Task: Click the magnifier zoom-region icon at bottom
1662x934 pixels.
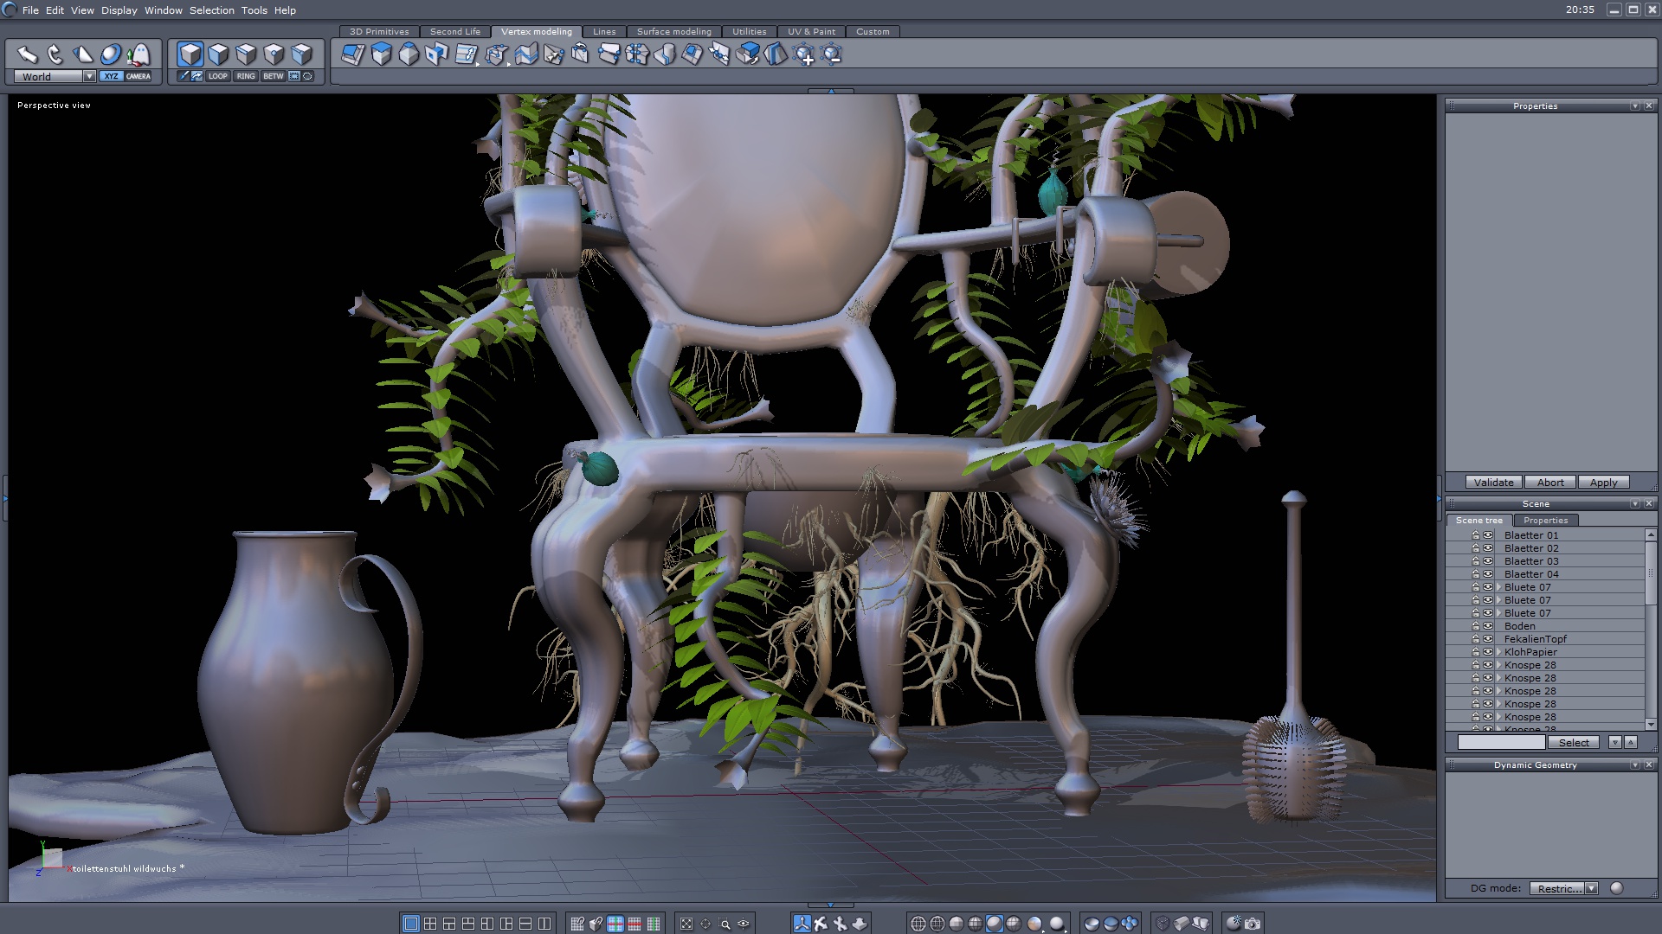Action: tap(725, 924)
